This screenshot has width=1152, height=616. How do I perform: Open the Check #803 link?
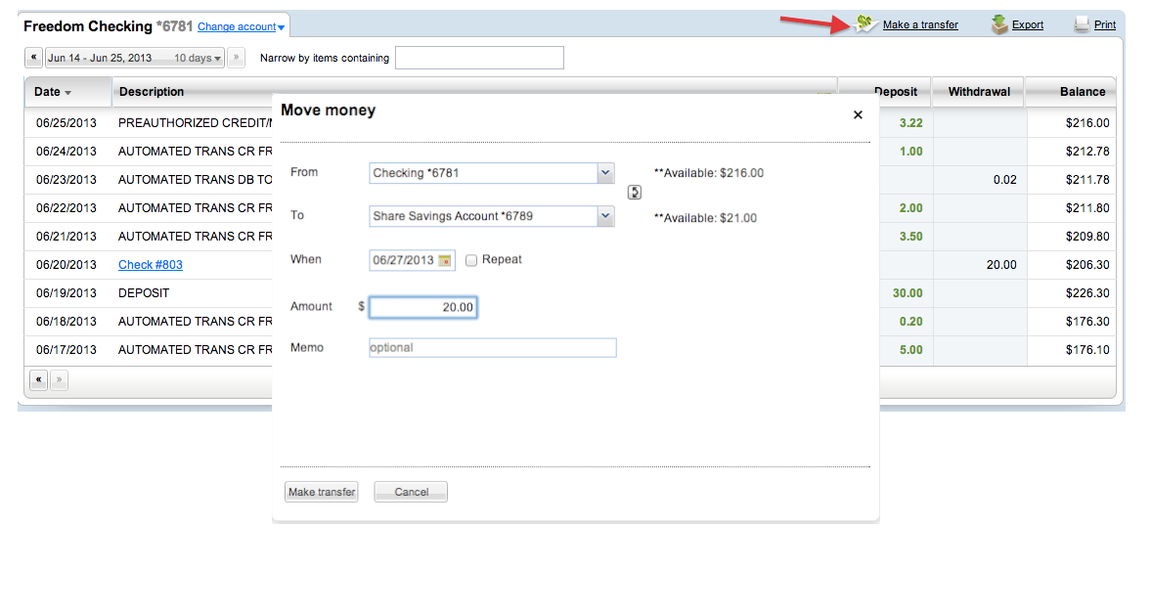pos(151,265)
